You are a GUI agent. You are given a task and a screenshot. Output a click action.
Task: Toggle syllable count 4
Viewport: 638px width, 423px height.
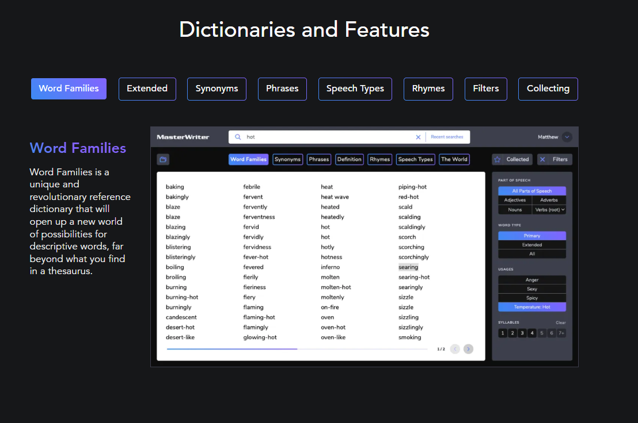532,333
